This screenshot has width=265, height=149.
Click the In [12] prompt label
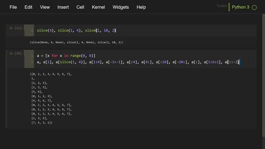point(16,28)
